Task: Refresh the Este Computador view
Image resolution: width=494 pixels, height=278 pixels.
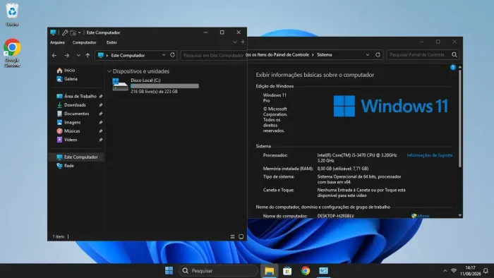Action: tap(172, 55)
